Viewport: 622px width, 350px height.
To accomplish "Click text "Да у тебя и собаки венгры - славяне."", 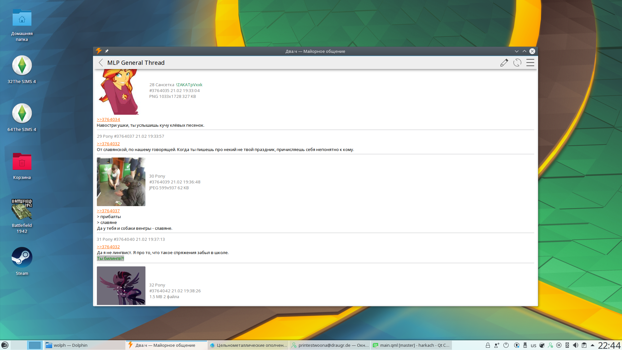I will (x=135, y=228).
